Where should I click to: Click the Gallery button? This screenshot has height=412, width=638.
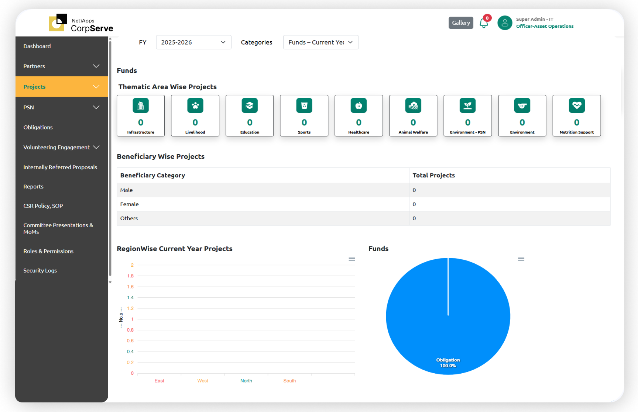pyautogui.click(x=461, y=23)
